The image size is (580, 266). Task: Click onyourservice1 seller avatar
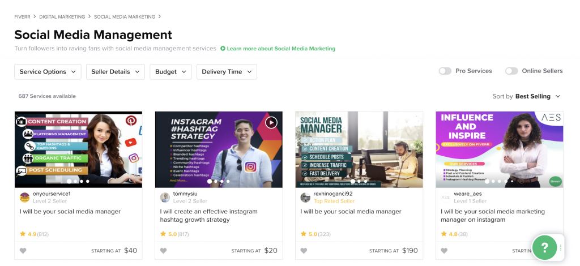[24, 197]
